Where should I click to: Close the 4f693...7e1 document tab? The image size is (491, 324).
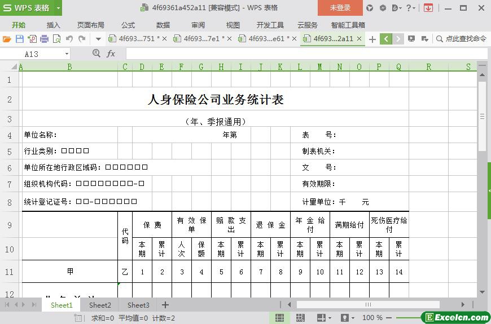[229, 39]
